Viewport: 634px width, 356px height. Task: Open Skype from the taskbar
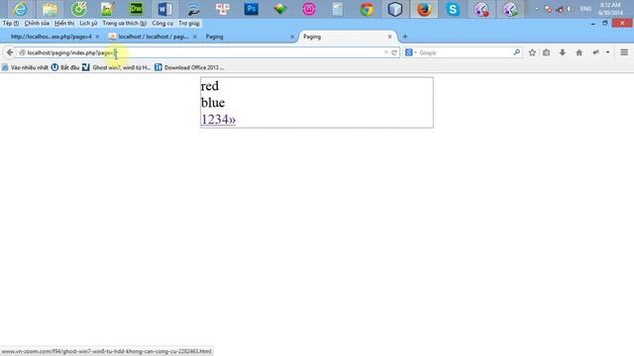pyautogui.click(x=453, y=9)
